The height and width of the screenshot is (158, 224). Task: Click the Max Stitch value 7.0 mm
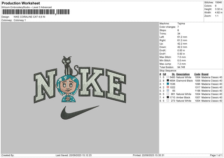coord(181,57)
